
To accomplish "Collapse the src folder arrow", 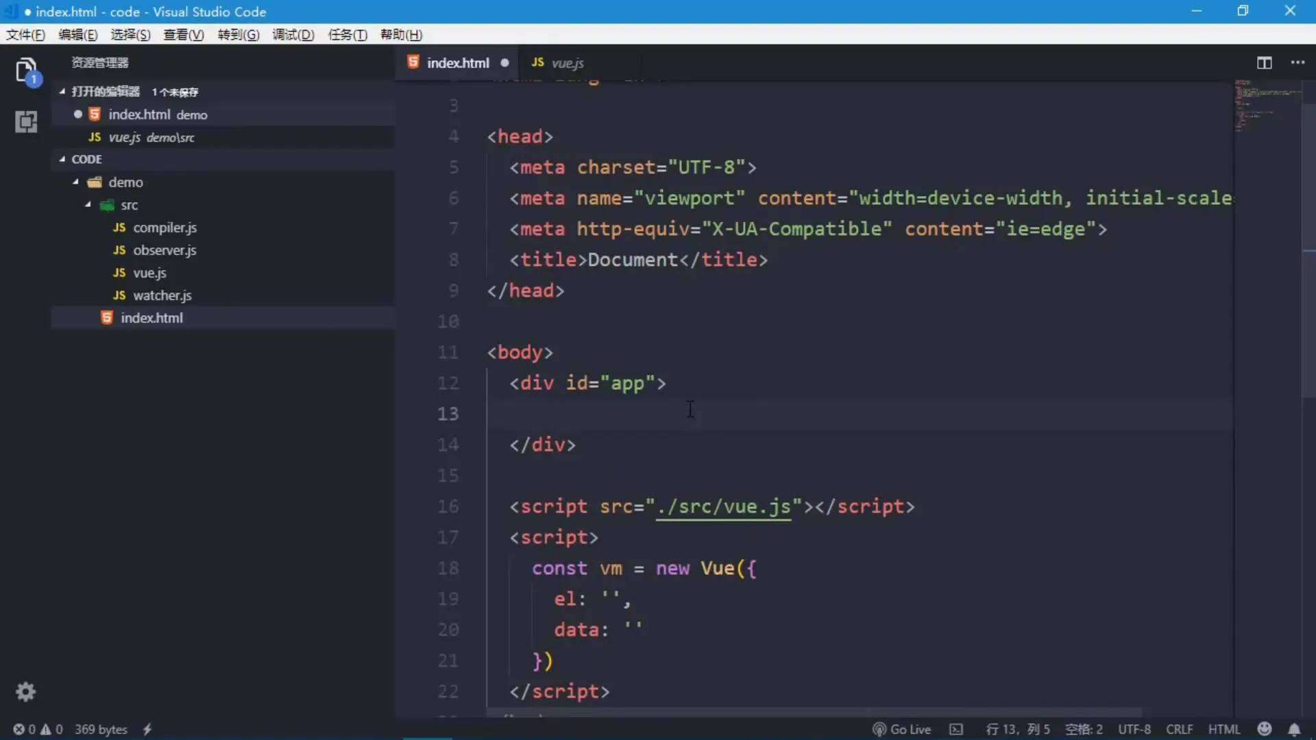I will tap(88, 205).
